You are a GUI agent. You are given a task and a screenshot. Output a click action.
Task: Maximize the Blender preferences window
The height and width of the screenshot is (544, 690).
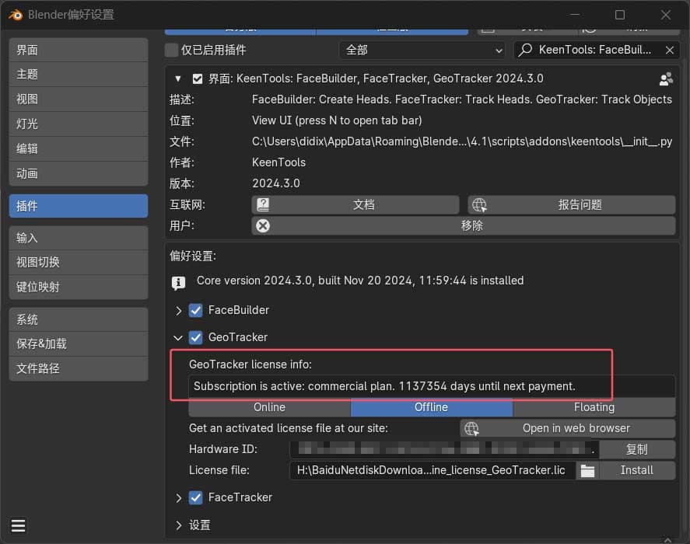619,15
